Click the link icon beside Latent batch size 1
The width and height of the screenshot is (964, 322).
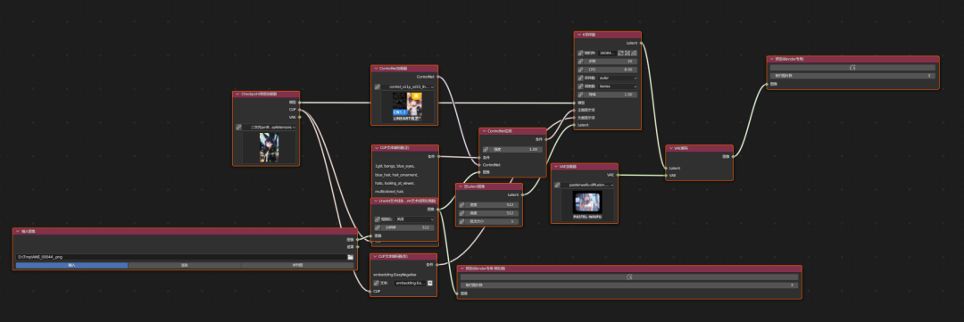(461, 221)
